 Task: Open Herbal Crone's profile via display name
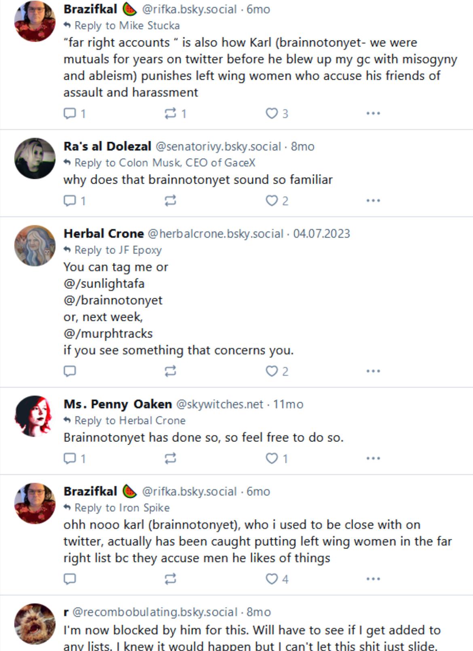pos(103,233)
